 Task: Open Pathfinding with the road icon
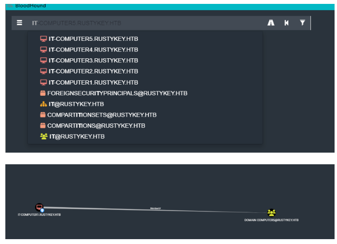point(271,22)
